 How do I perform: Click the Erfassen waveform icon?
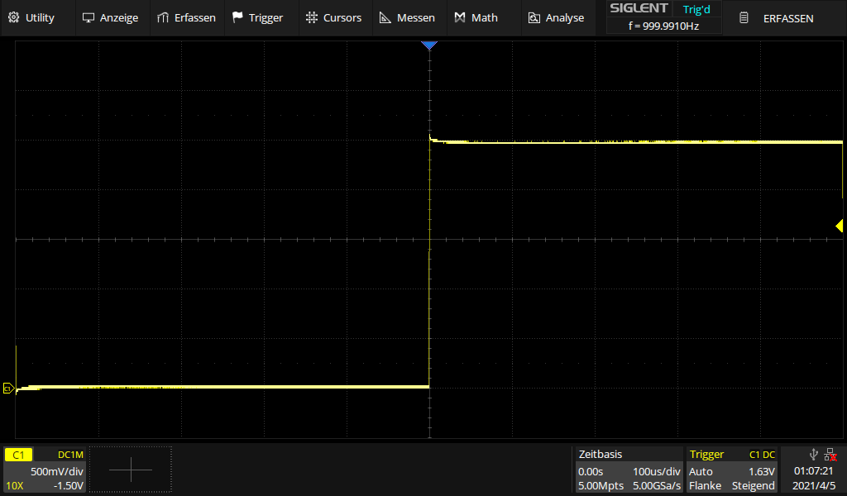click(163, 18)
